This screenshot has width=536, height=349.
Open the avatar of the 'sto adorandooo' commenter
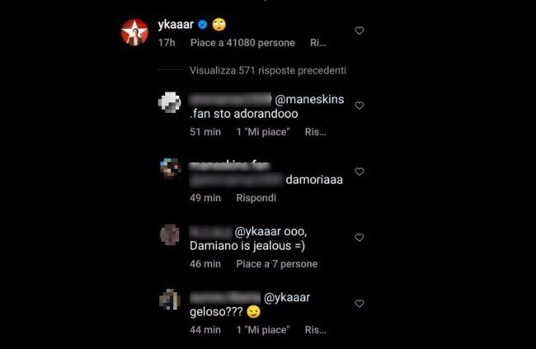[170, 102]
